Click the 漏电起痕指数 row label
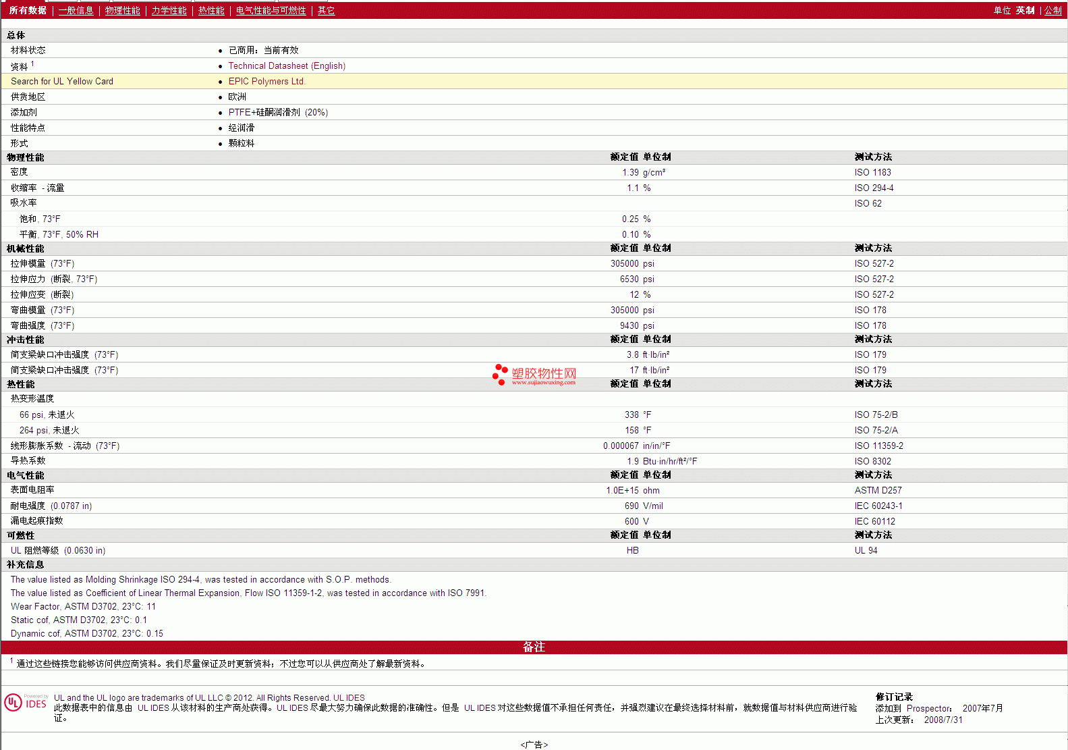 pyautogui.click(x=36, y=521)
